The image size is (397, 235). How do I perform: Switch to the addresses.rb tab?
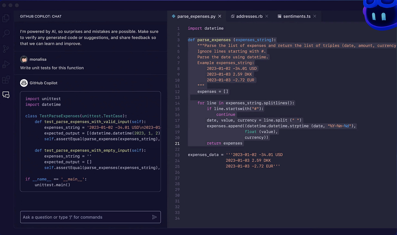point(249,16)
